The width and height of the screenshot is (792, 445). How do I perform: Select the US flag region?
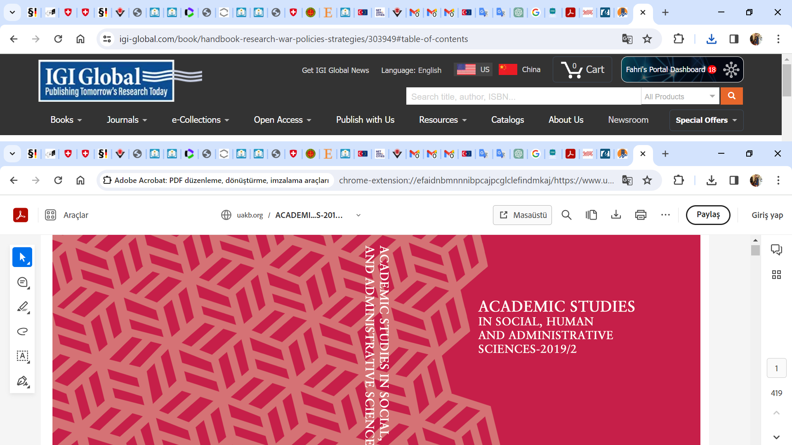[473, 70]
